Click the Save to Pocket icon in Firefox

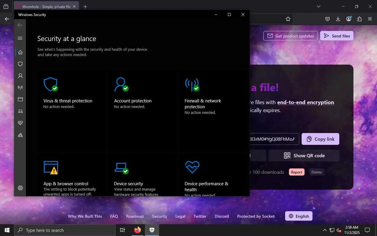click(327, 19)
